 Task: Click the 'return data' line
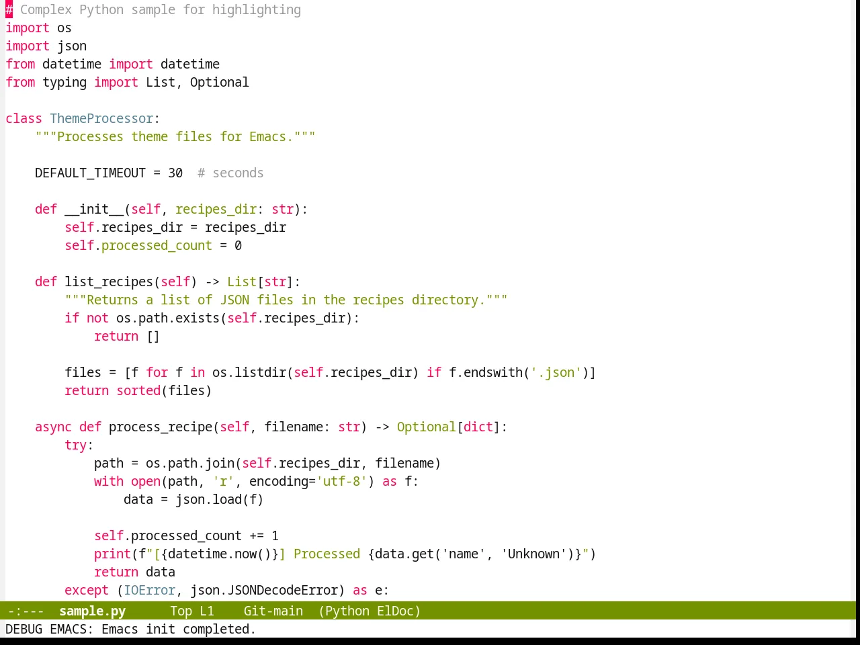(134, 572)
